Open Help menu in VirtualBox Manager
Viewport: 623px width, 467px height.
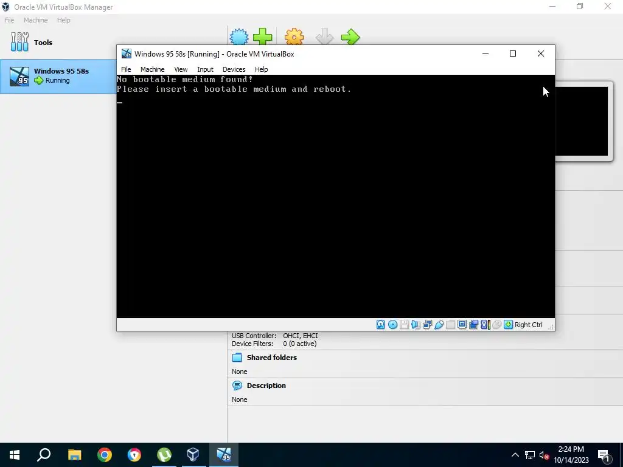point(63,20)
